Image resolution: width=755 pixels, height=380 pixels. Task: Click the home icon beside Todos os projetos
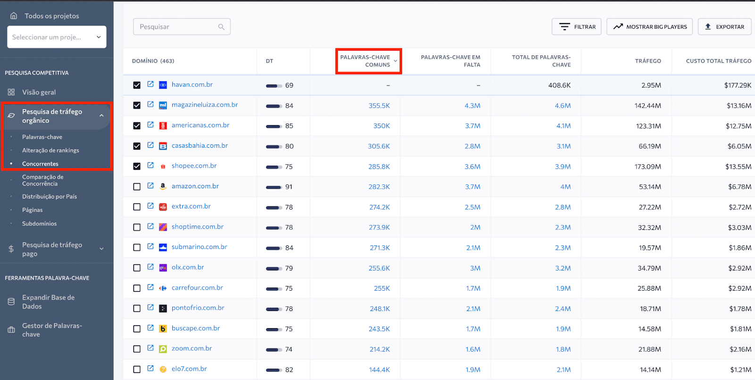point(14,16)
